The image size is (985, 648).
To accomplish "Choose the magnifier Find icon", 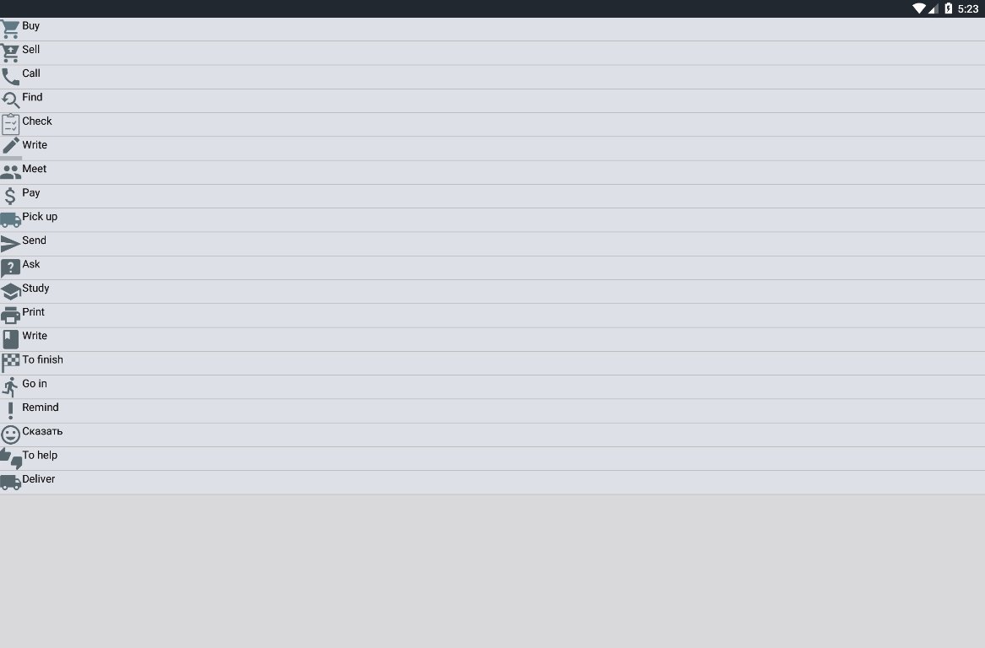I will tap(10, 101).
